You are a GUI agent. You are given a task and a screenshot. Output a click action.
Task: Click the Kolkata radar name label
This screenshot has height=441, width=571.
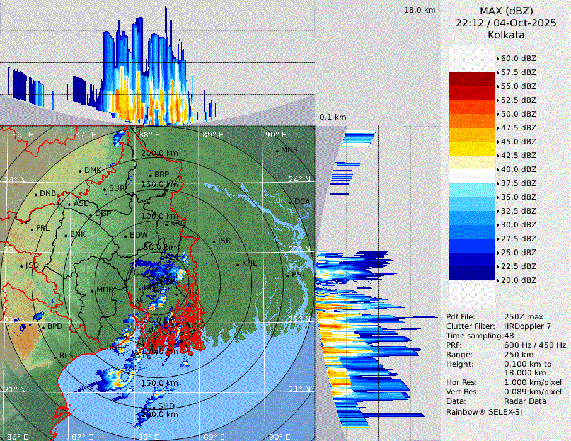tap(506, 35)
